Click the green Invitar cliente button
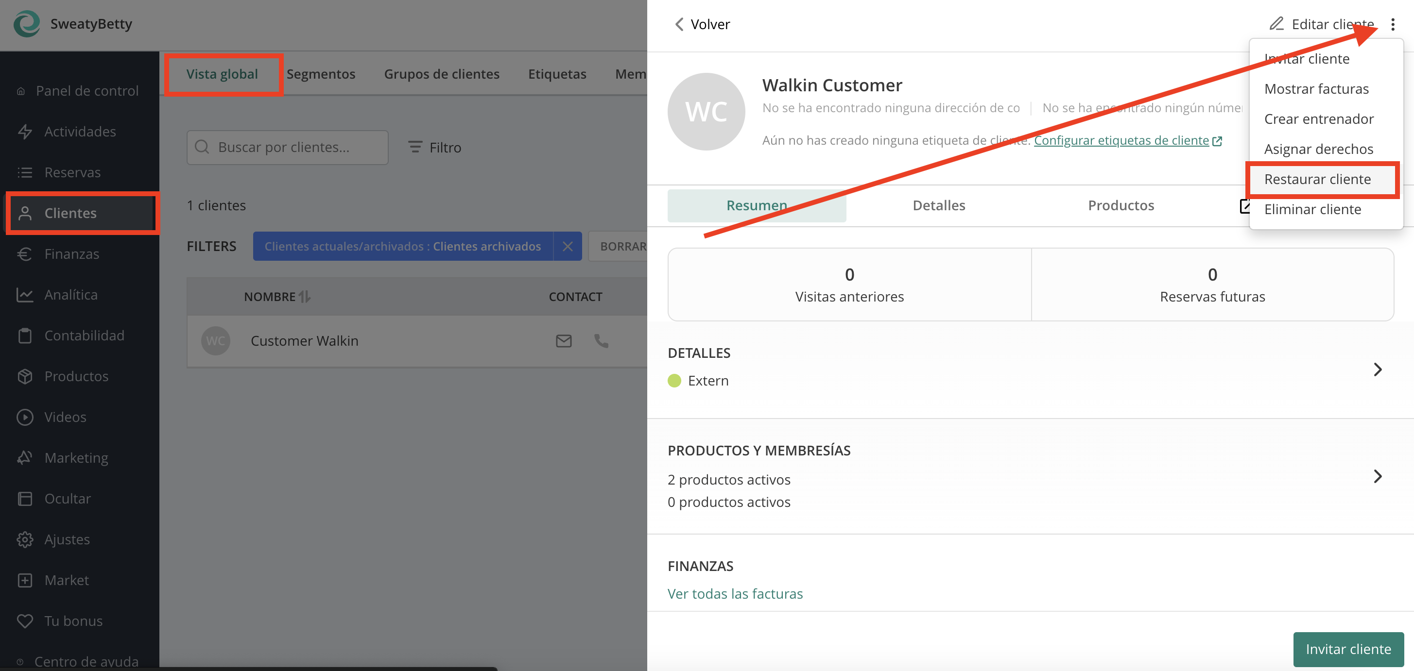The width and height of the screenshot is (1414, 671). pos(1348,649)
